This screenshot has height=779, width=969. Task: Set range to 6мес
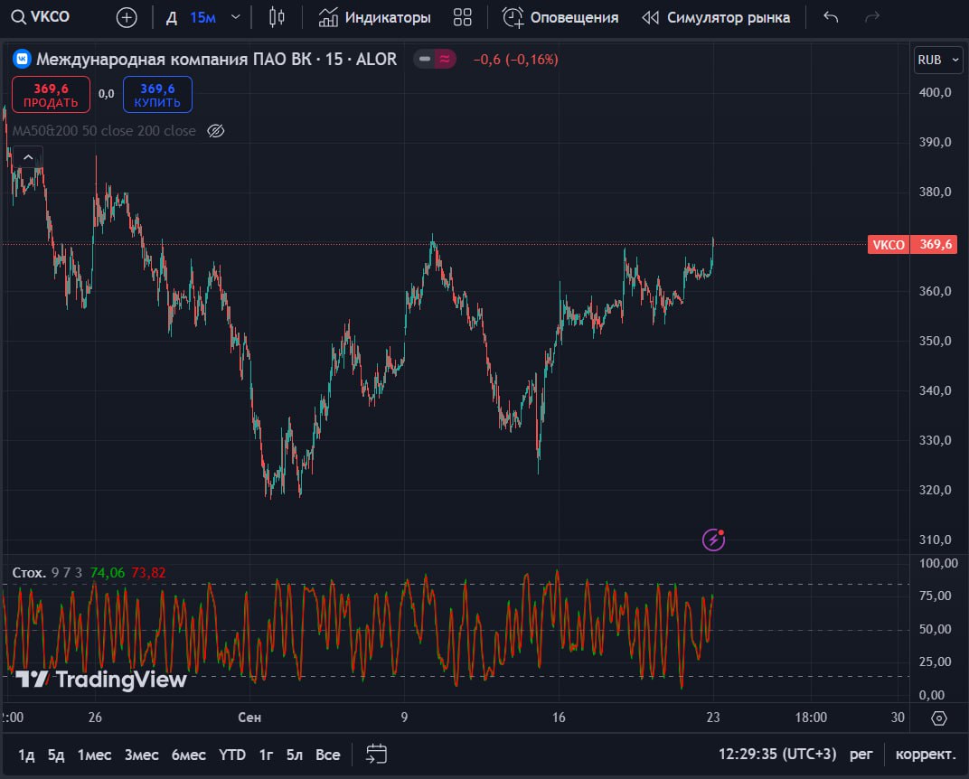point(189,755)
